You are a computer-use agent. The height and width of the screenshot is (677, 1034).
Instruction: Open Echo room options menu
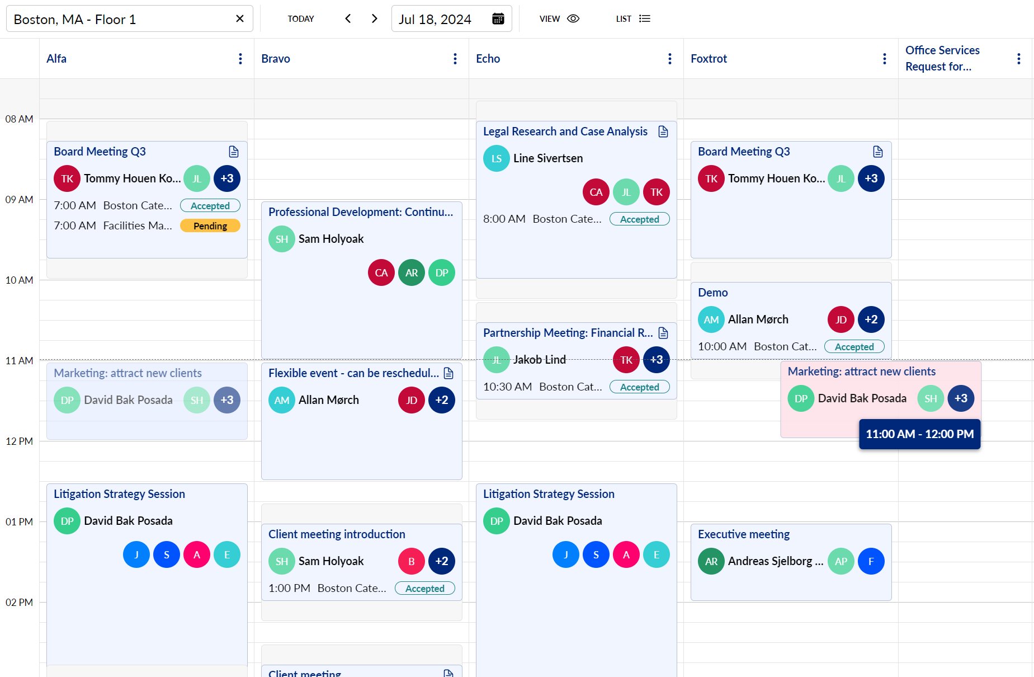[670, 59]
